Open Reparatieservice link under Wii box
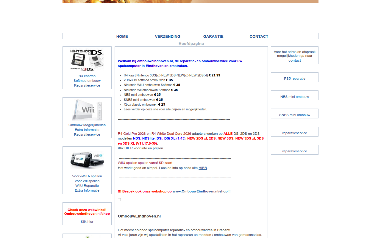This screenshot has height=238, width=381. [87, 134]
